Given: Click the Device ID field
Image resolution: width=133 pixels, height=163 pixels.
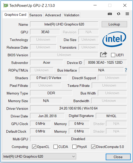Looking at the screenshot, I should (x=105, y=62).
